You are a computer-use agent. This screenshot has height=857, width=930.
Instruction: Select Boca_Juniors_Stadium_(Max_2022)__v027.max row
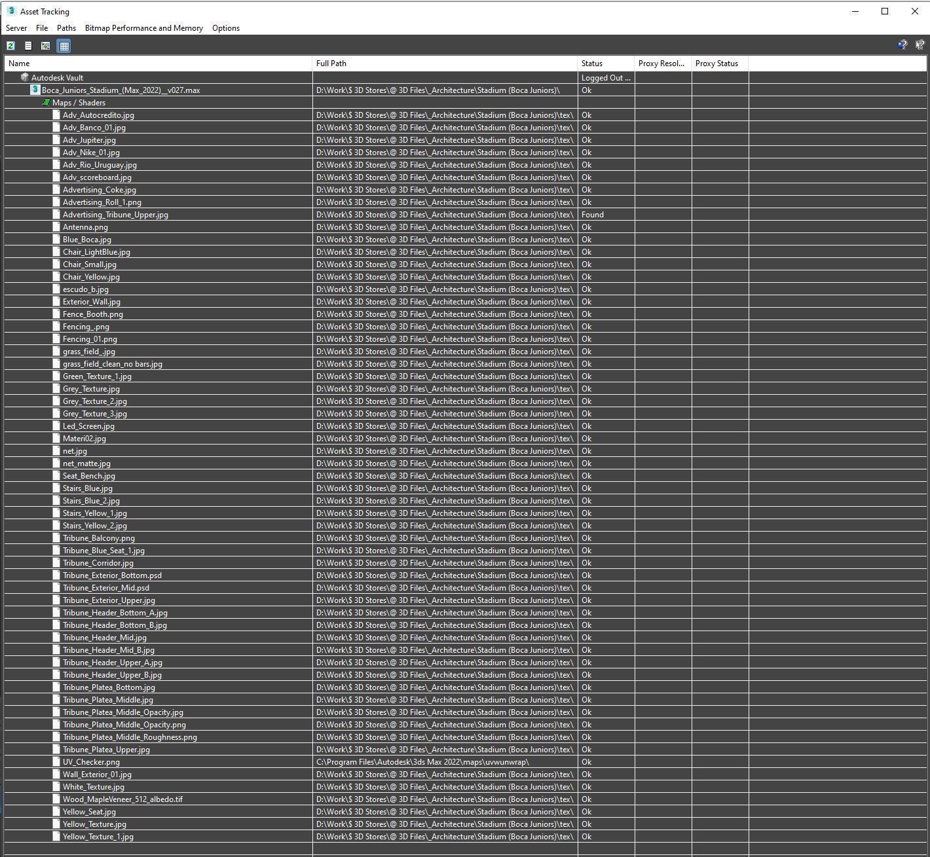coord(121,90)
